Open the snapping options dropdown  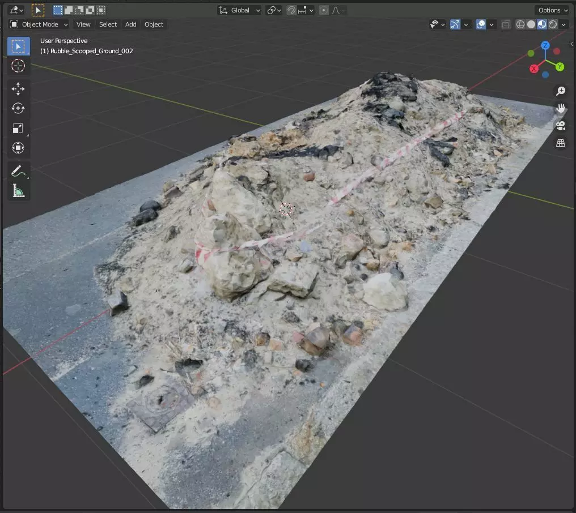306,10
